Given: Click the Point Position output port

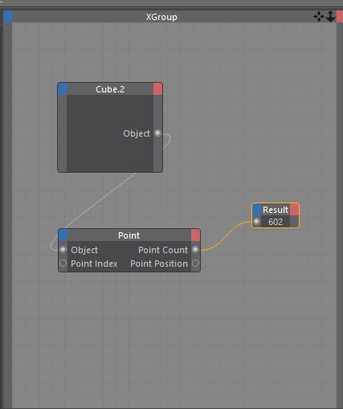Looking at the screenshot, I should point(196,264).
